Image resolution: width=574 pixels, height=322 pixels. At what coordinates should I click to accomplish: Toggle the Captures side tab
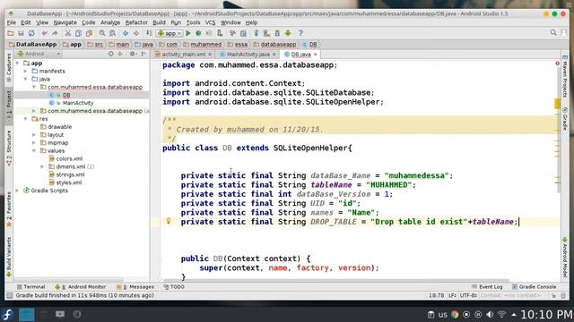(9, 67)
